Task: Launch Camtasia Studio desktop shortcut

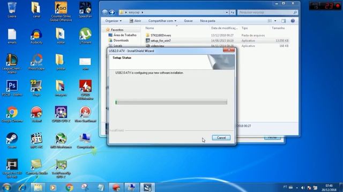Action: click(x=36, y=169)
